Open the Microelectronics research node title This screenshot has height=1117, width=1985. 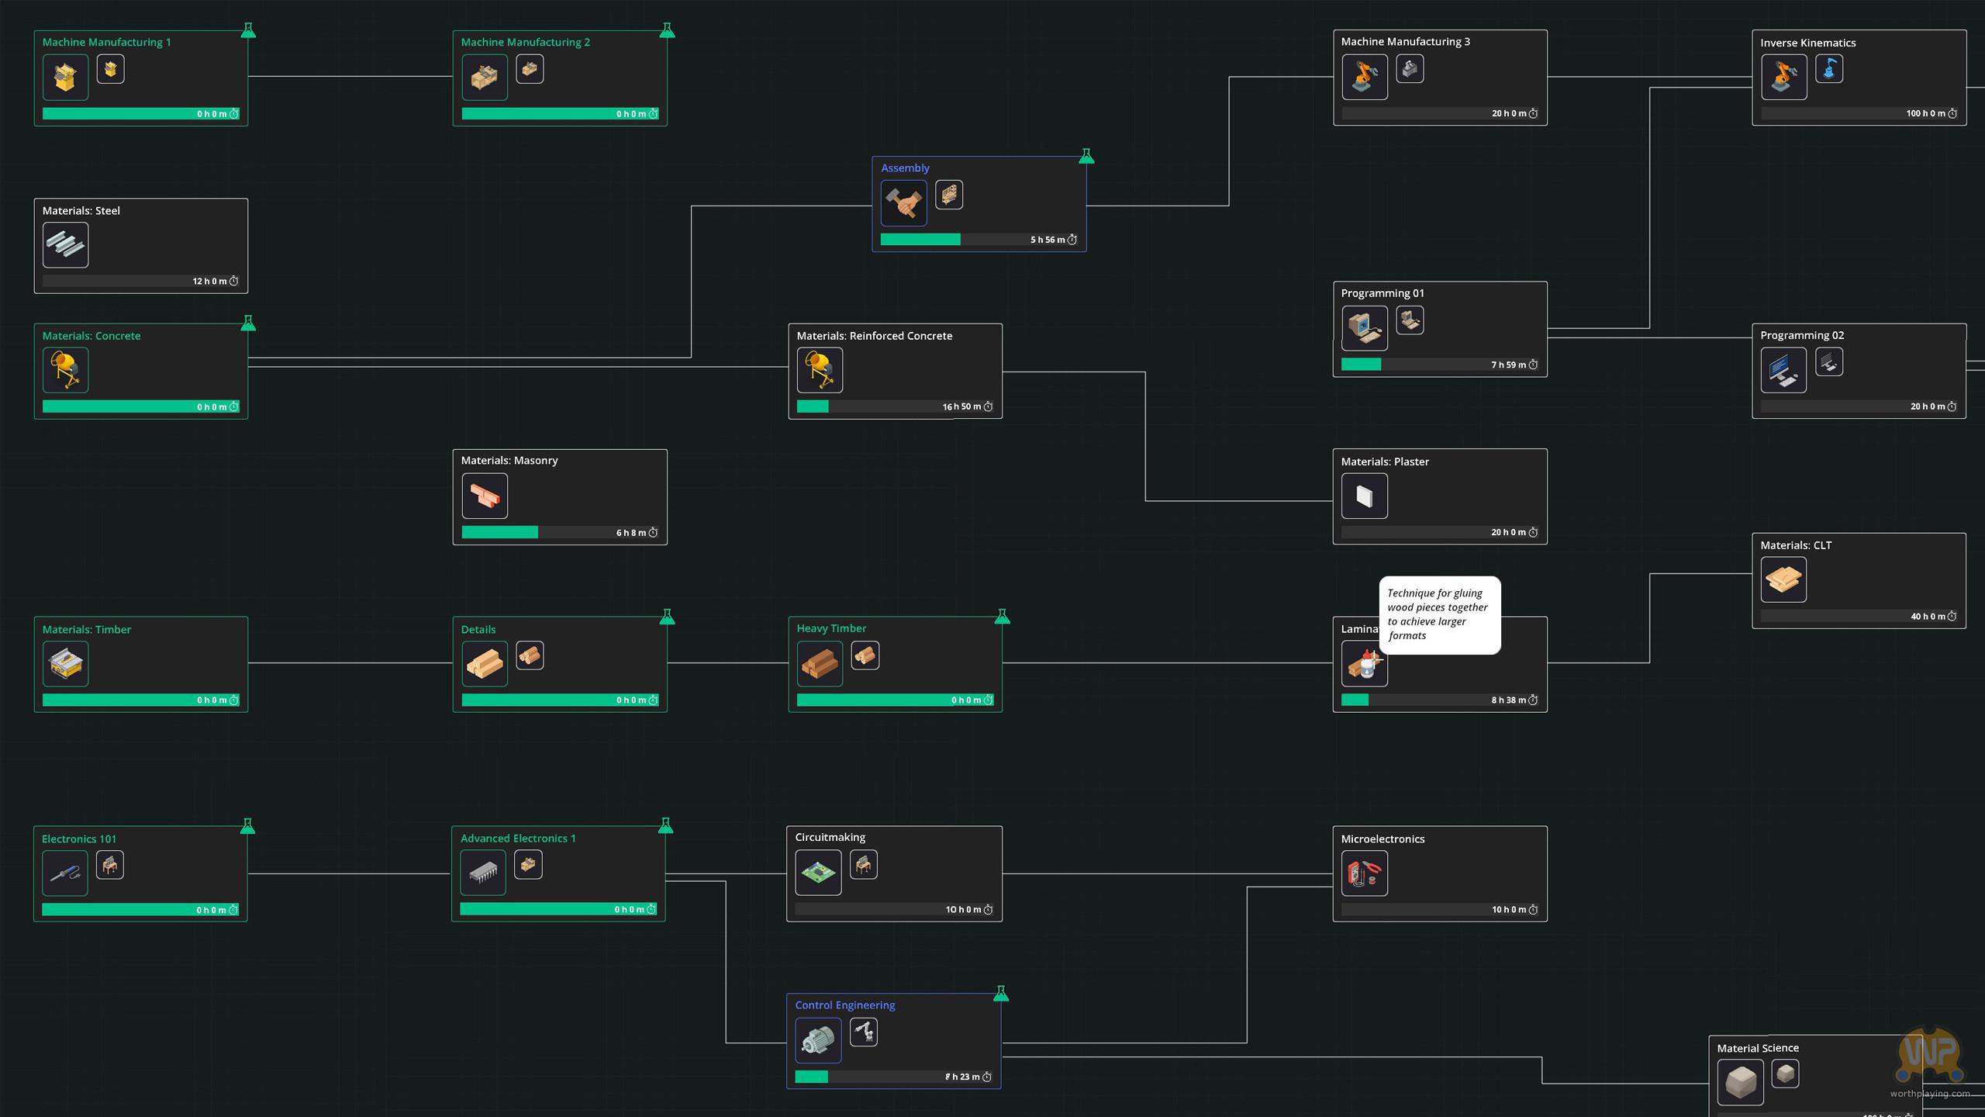tap(1383, 839)
